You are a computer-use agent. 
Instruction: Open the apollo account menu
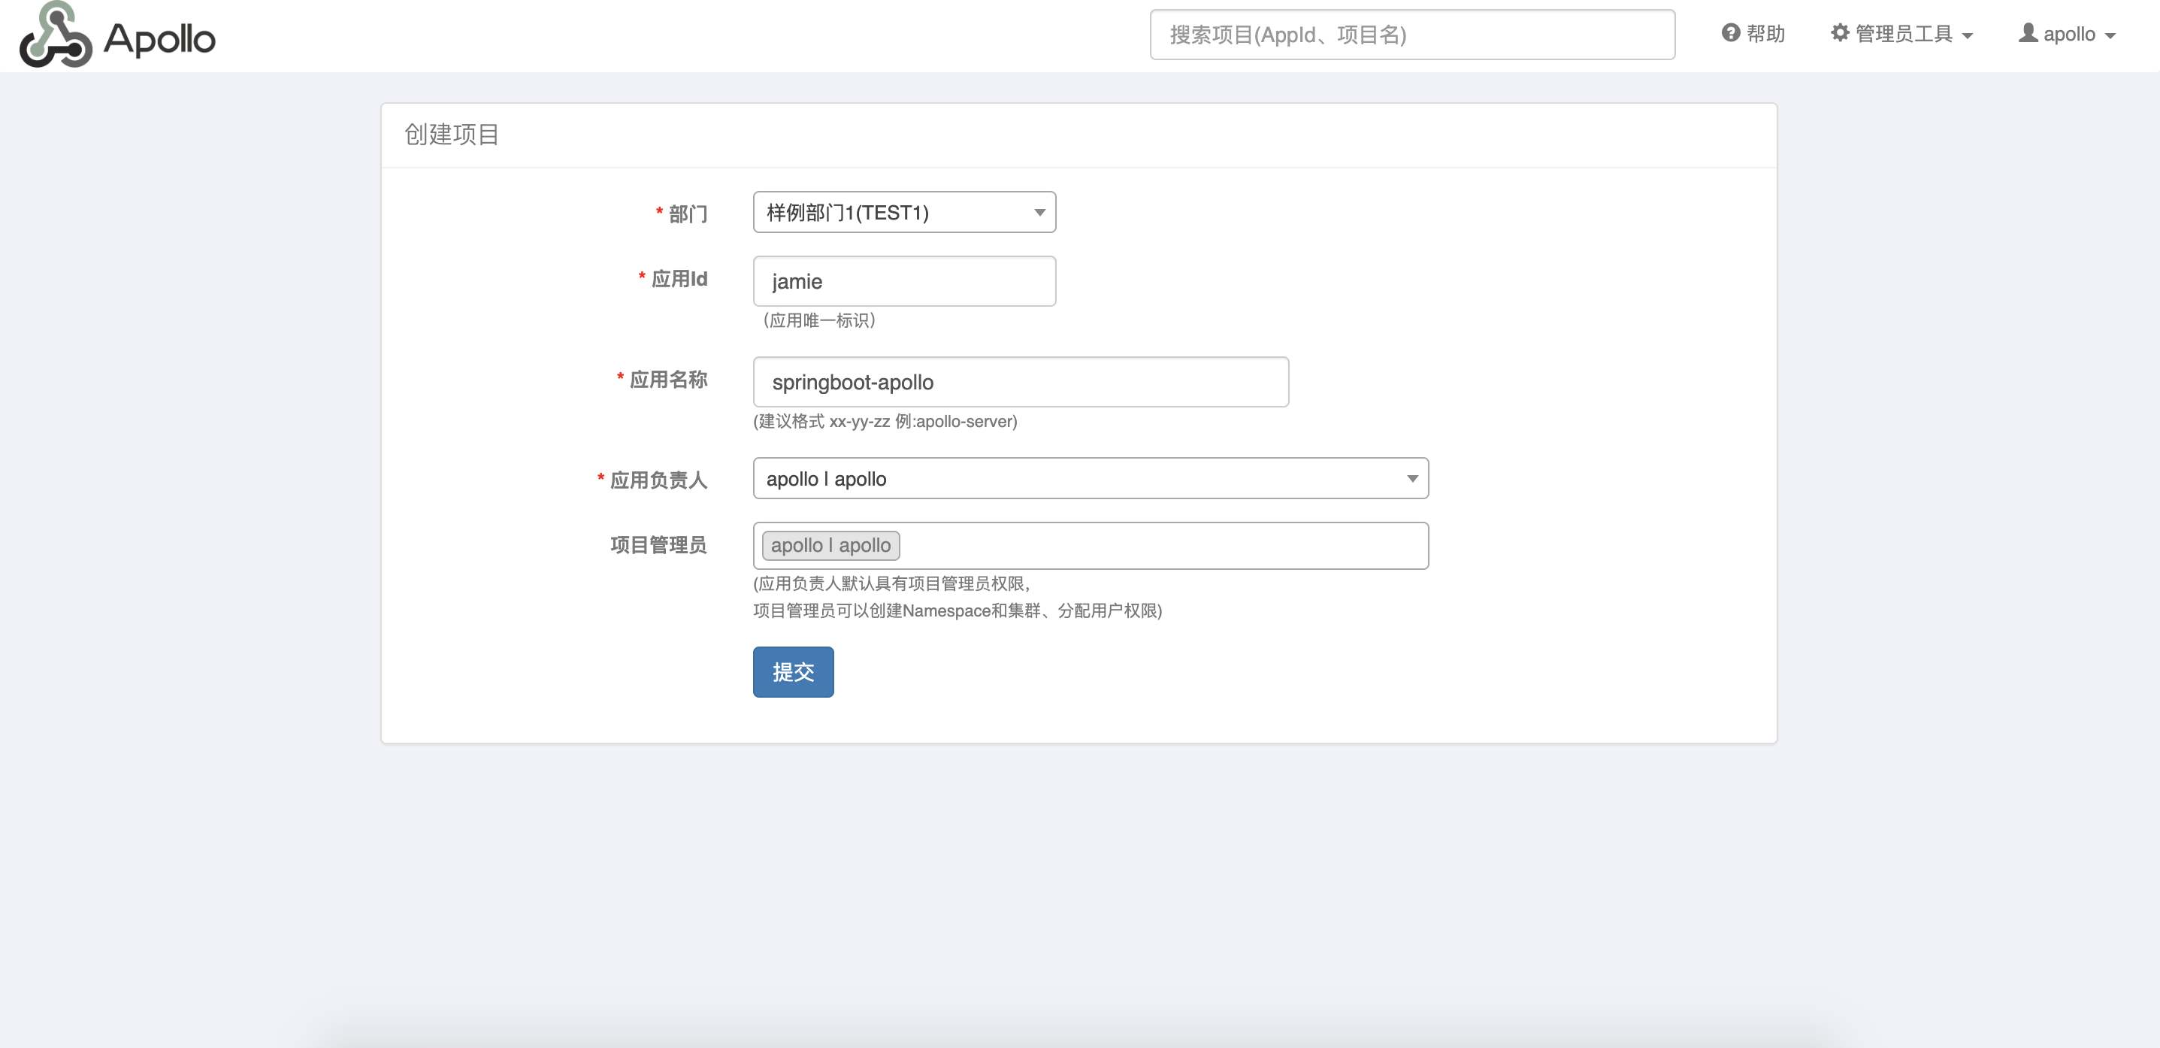2068,33
